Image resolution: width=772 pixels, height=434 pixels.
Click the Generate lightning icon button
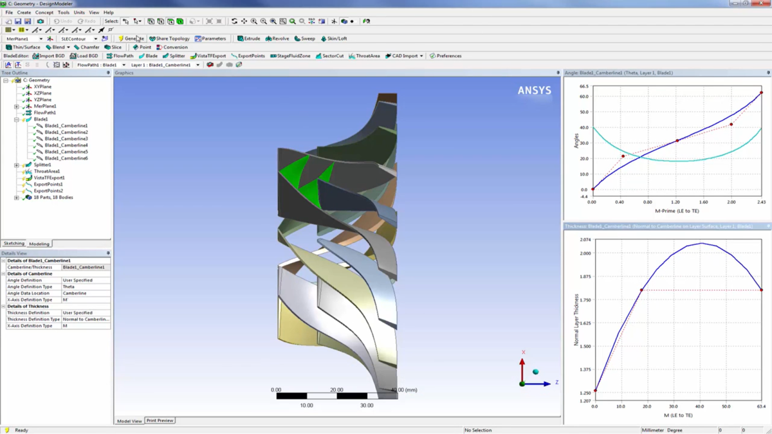click(x=131, y=39)
